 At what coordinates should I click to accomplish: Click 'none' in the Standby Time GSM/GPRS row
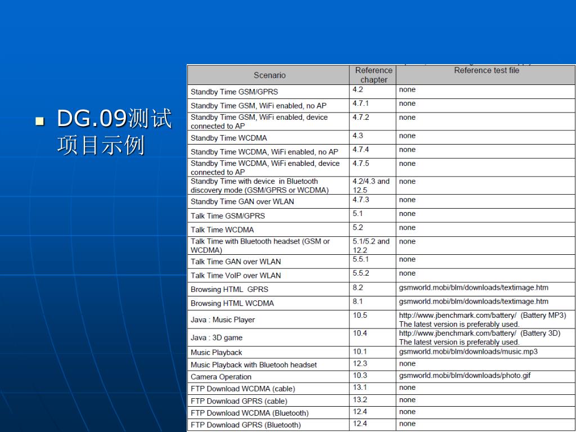click(x=407, y=89)
